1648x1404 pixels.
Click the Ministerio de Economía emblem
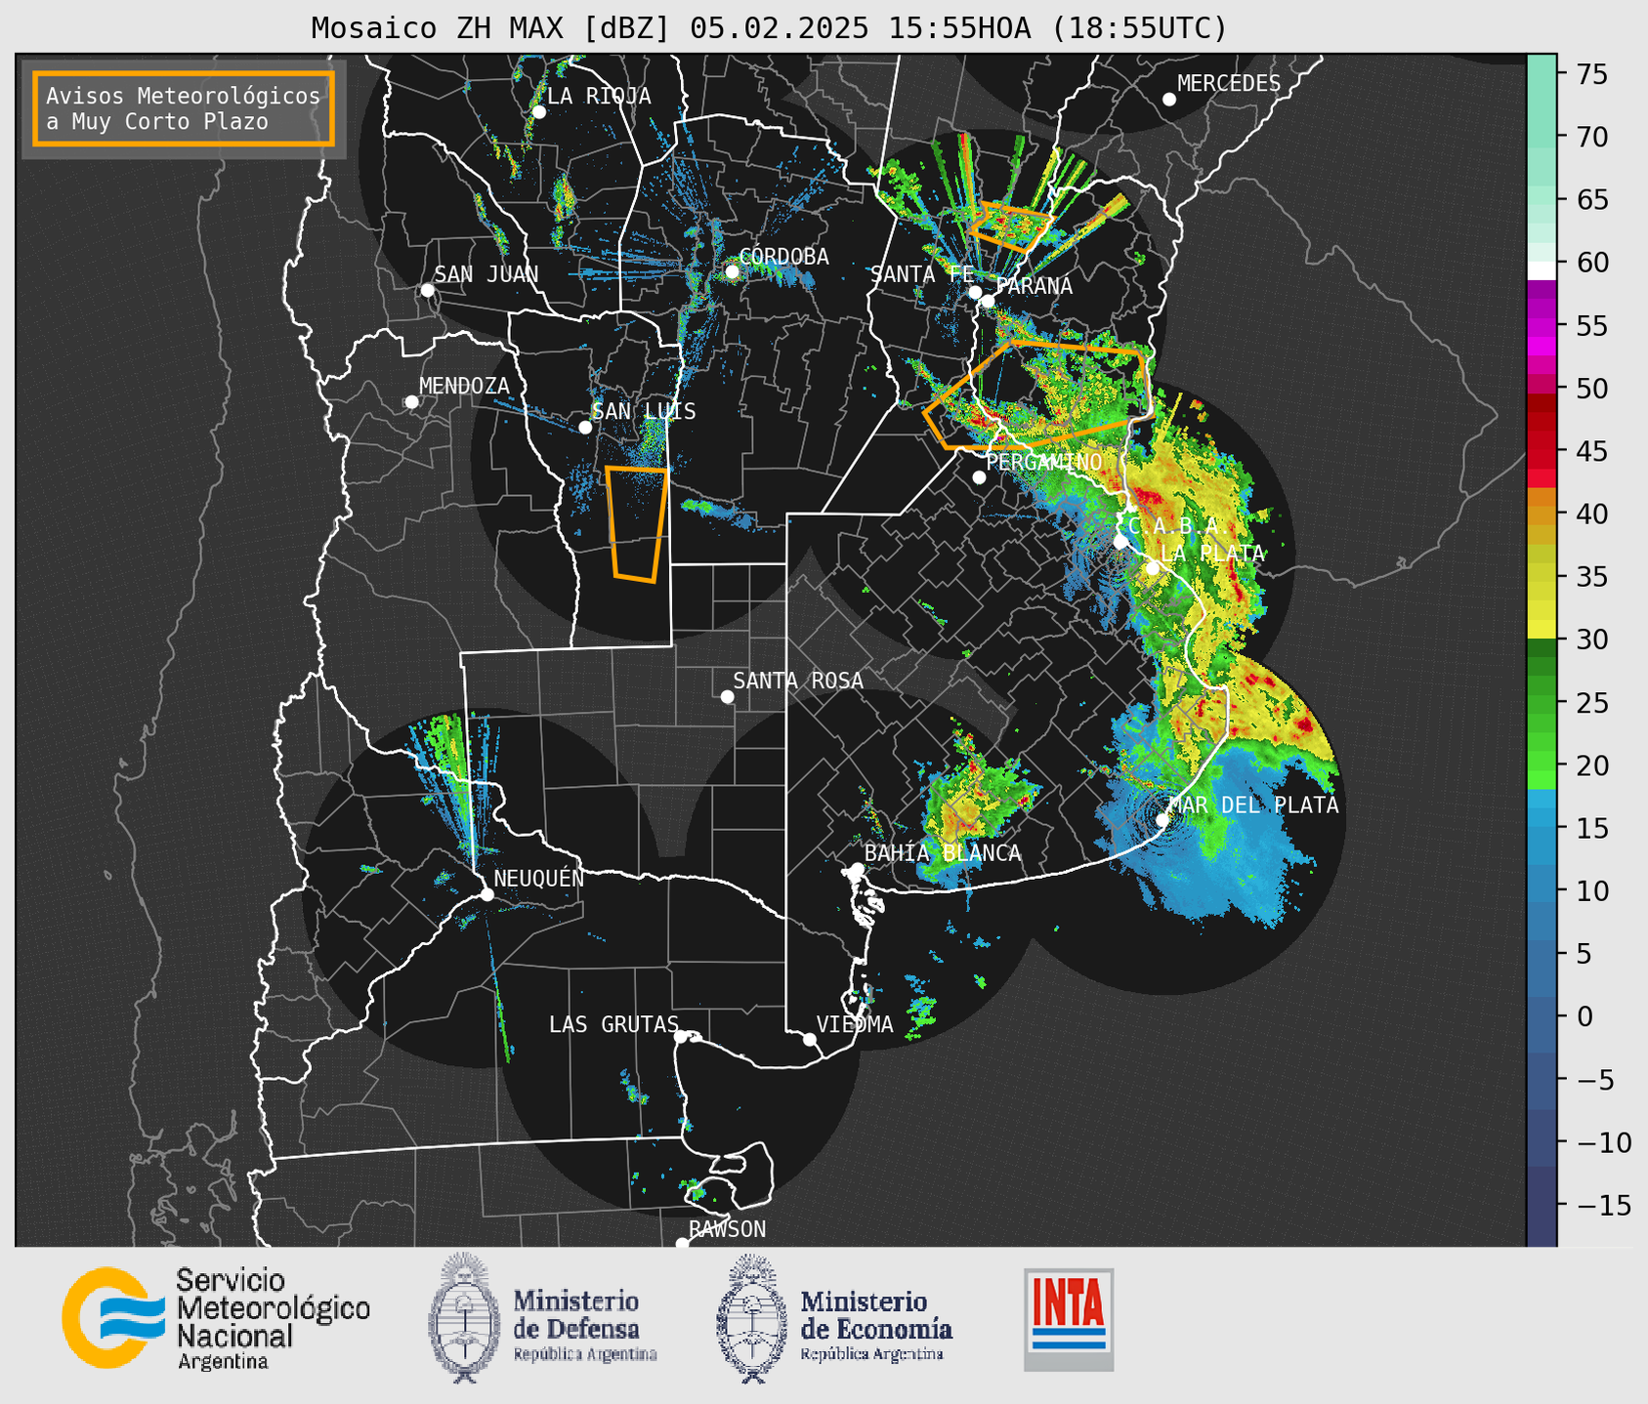pos(749,1318)
